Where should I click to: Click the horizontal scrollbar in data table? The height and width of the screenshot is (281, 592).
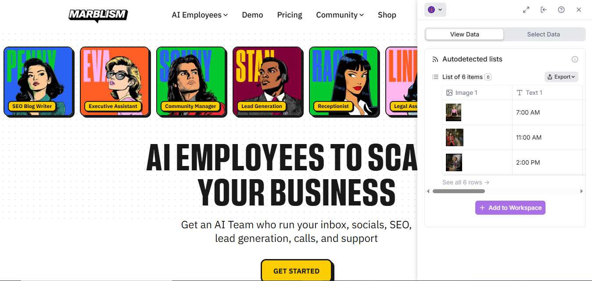[x=459, y=191]
